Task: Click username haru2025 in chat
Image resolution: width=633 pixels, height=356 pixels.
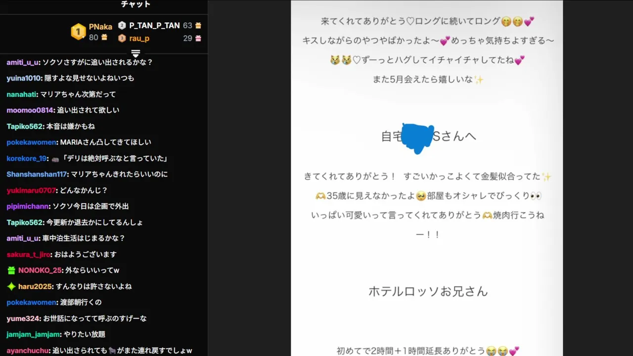Action: [34, 286]
